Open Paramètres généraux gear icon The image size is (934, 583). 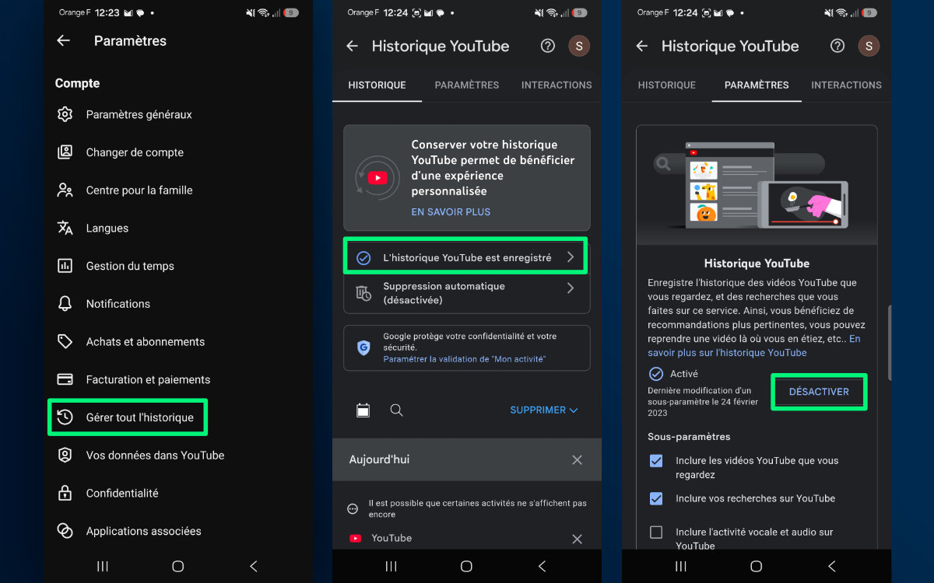coord(65,114)
